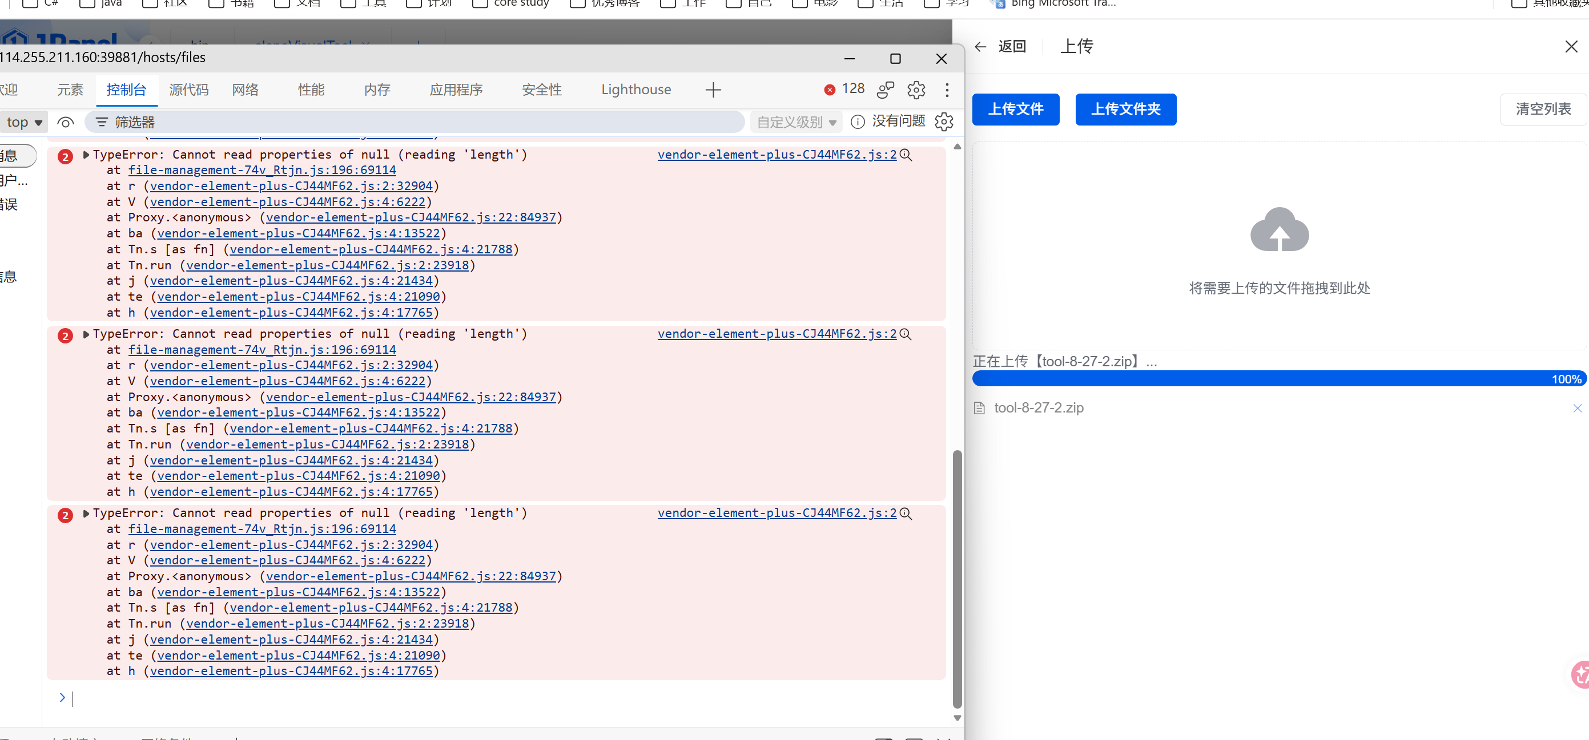Open the DevTools more options menu
Image resolution: width=1589 pixels, height=740 pixels.
pyautogui.click(x=947, y=90)
